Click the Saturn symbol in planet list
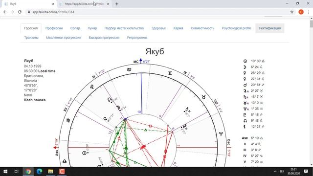 pos(246,97)
